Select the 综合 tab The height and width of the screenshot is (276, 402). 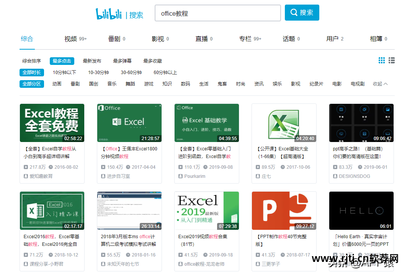27,39
